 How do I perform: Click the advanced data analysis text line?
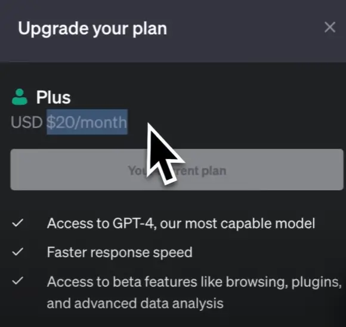pyautogui.click(x=135, y=303)
